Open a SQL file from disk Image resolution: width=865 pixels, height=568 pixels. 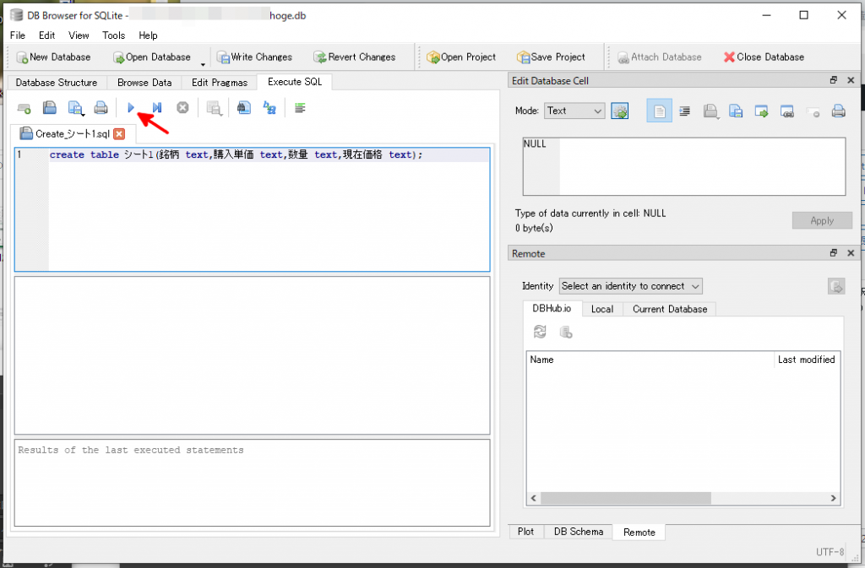pos(49,107)
